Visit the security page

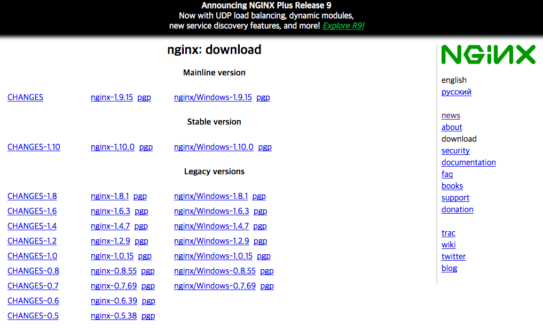pyautogui.click(x=456, y=151)
